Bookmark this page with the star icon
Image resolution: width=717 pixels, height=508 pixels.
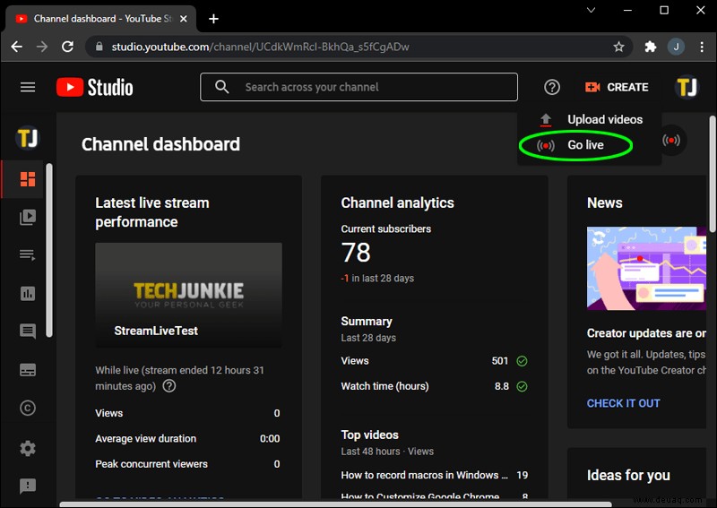click(618, 47)
